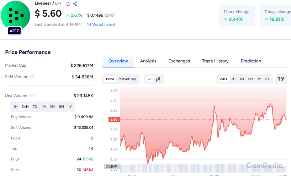The height and width of the screenshot is (176, 291).
Task: Select the Overview tab
Action: click(x=118, y=61)
